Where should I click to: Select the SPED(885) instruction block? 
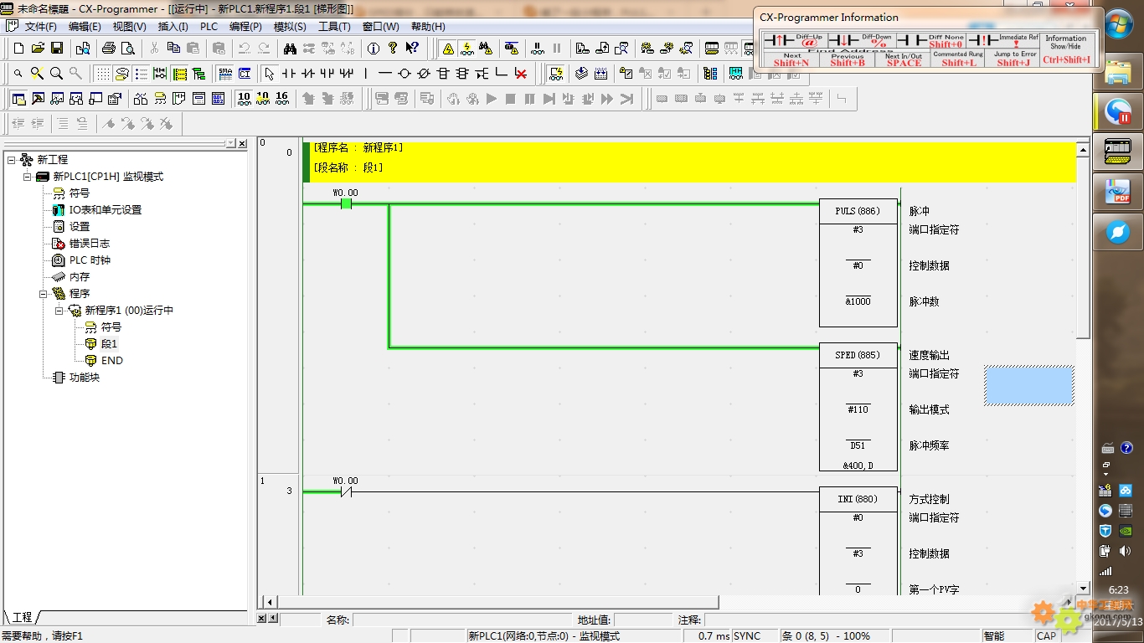pos(858,408)
